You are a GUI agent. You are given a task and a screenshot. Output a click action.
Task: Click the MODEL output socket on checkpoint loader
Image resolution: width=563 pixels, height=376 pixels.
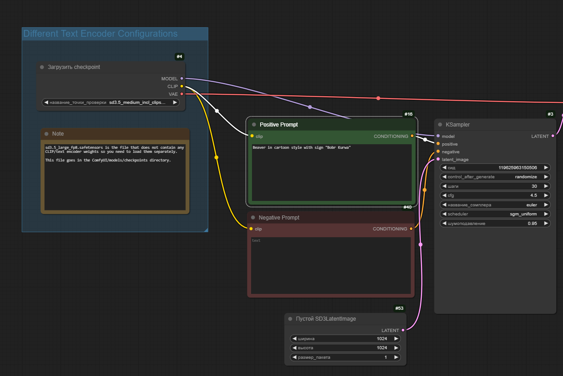coord(182,78)
